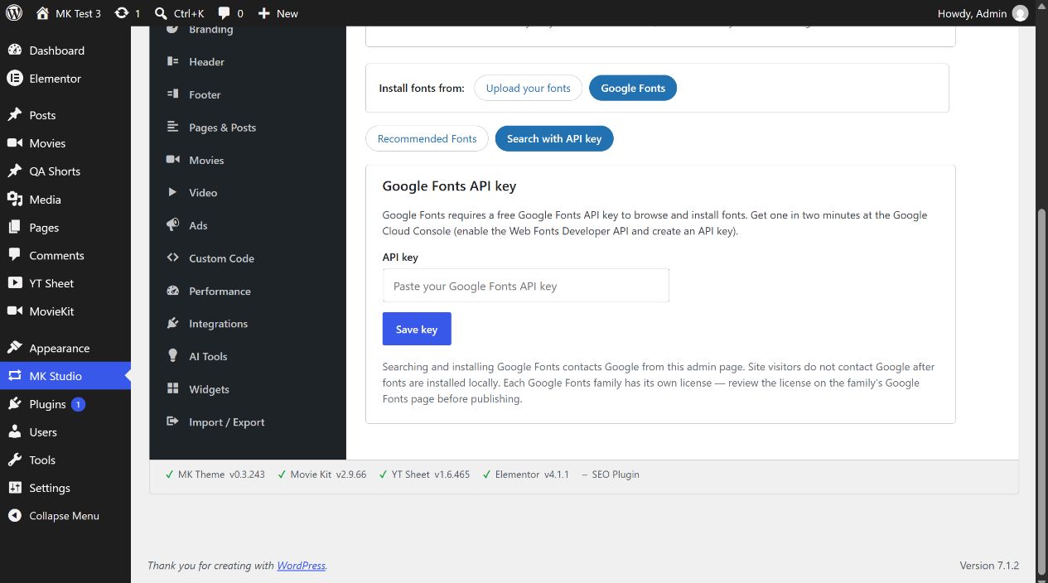
Task: Select Search with API key tab
Action: [554, 138]
